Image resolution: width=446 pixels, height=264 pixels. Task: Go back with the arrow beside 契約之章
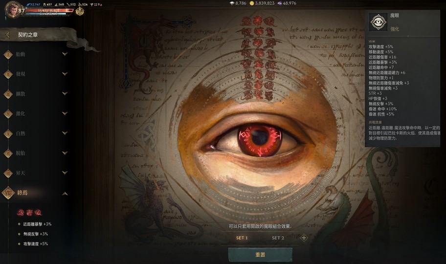[8, 35]
